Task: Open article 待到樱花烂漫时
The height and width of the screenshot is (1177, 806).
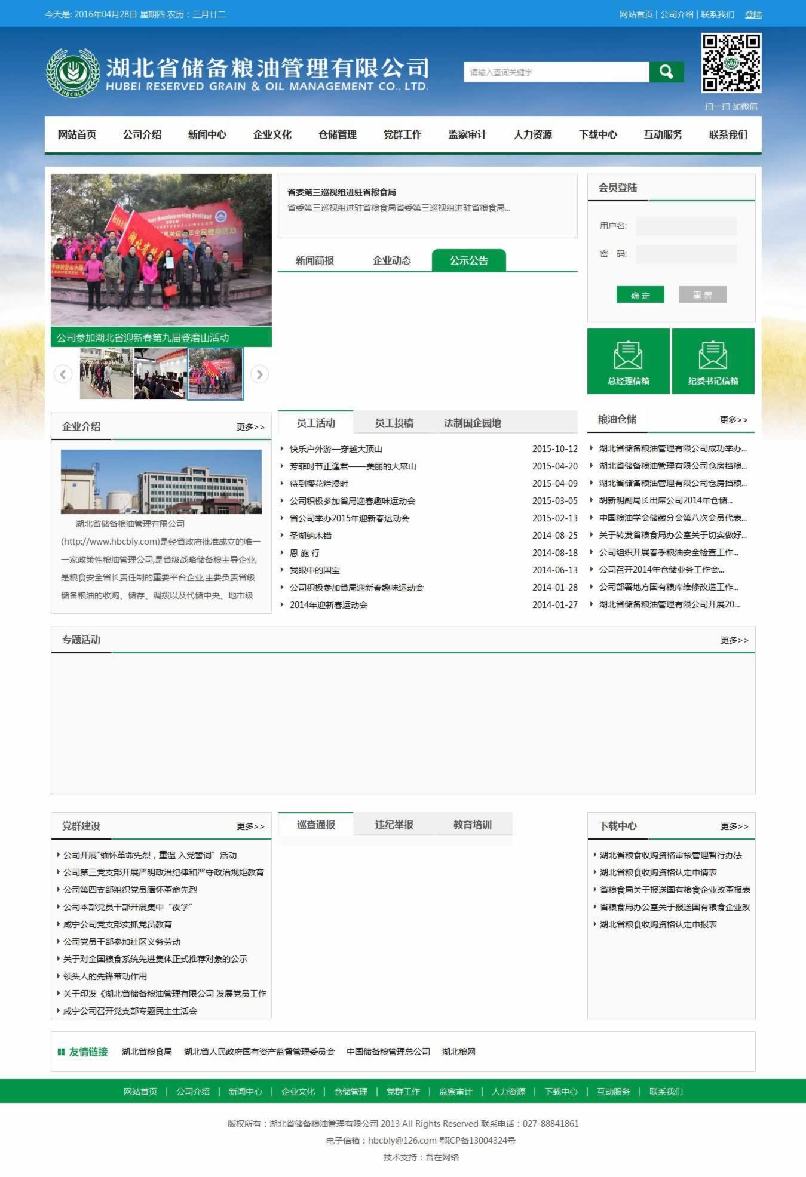Action: (318, 484)
